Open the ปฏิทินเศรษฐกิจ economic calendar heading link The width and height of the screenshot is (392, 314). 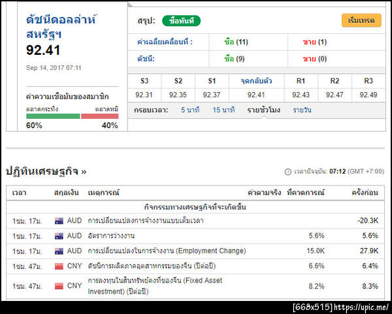(46, 172)
